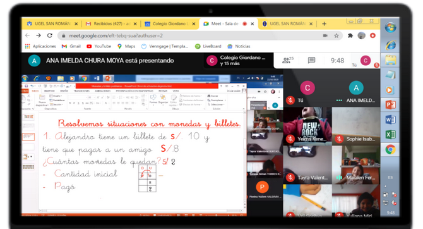Click the Windows Start orb
The height and width of the screenshot is (229, 423).
pos(390,28)
